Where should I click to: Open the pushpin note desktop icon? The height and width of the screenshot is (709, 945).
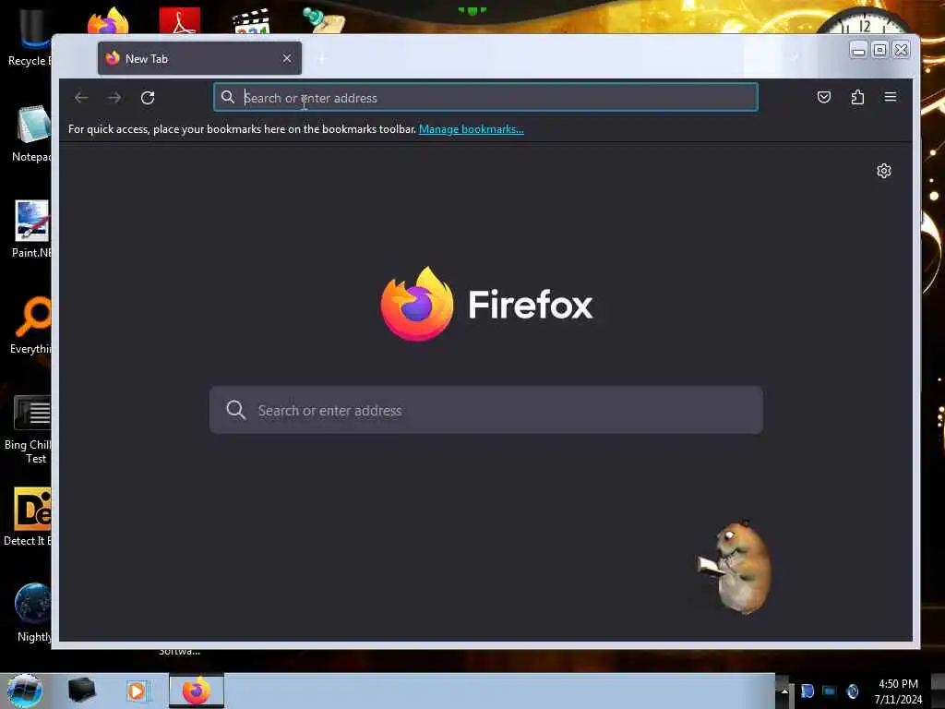tap(324, 20)
